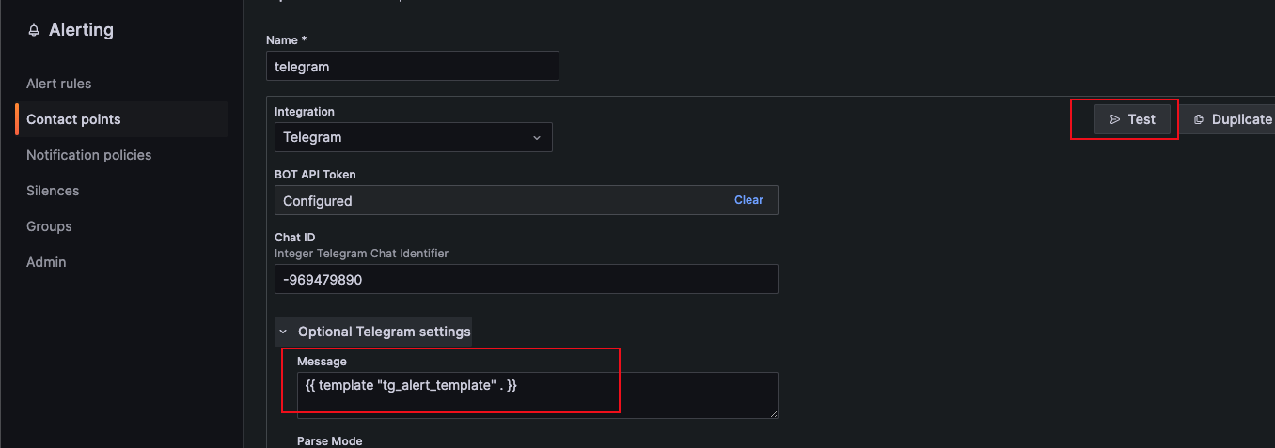The image size is (1275, 448).
Task: Clear the BOT API Token
Action: click(x=748, y=200)
